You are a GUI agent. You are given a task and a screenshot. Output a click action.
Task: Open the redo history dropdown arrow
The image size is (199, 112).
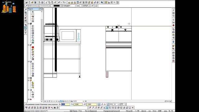point(66,2)
